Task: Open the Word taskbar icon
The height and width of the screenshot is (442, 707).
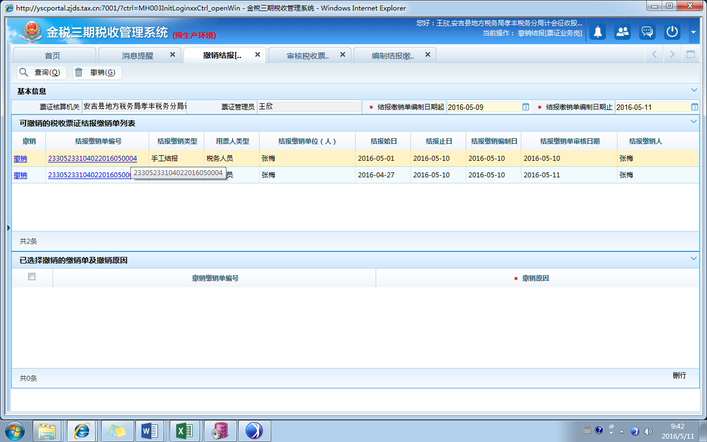Action: pyautogui.click(x=150, y=430)
